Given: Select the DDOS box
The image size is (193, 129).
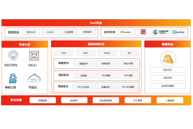Looking at the screenshot, I should coord(107,53).
